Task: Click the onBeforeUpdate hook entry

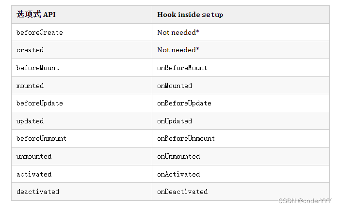Action: point(184,103)
